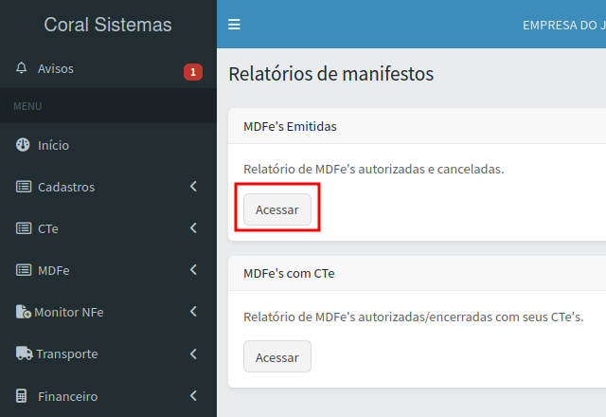
Task: Open the Transporte submenu chevron
Action: (193, 354)
